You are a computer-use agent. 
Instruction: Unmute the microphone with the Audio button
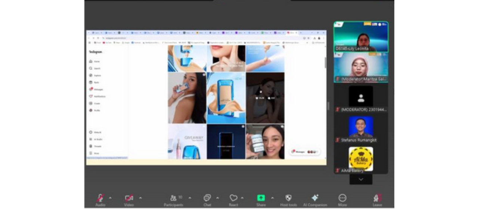point(100,198)
